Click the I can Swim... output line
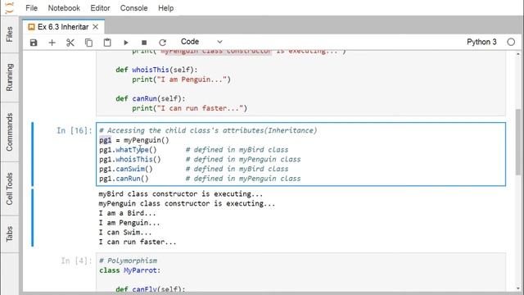Screen dimensions: 524x295 125,233
